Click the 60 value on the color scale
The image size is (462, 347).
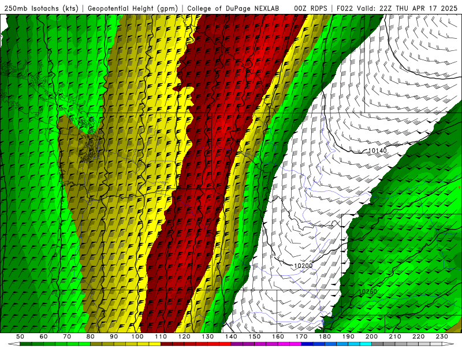(43, 337)
